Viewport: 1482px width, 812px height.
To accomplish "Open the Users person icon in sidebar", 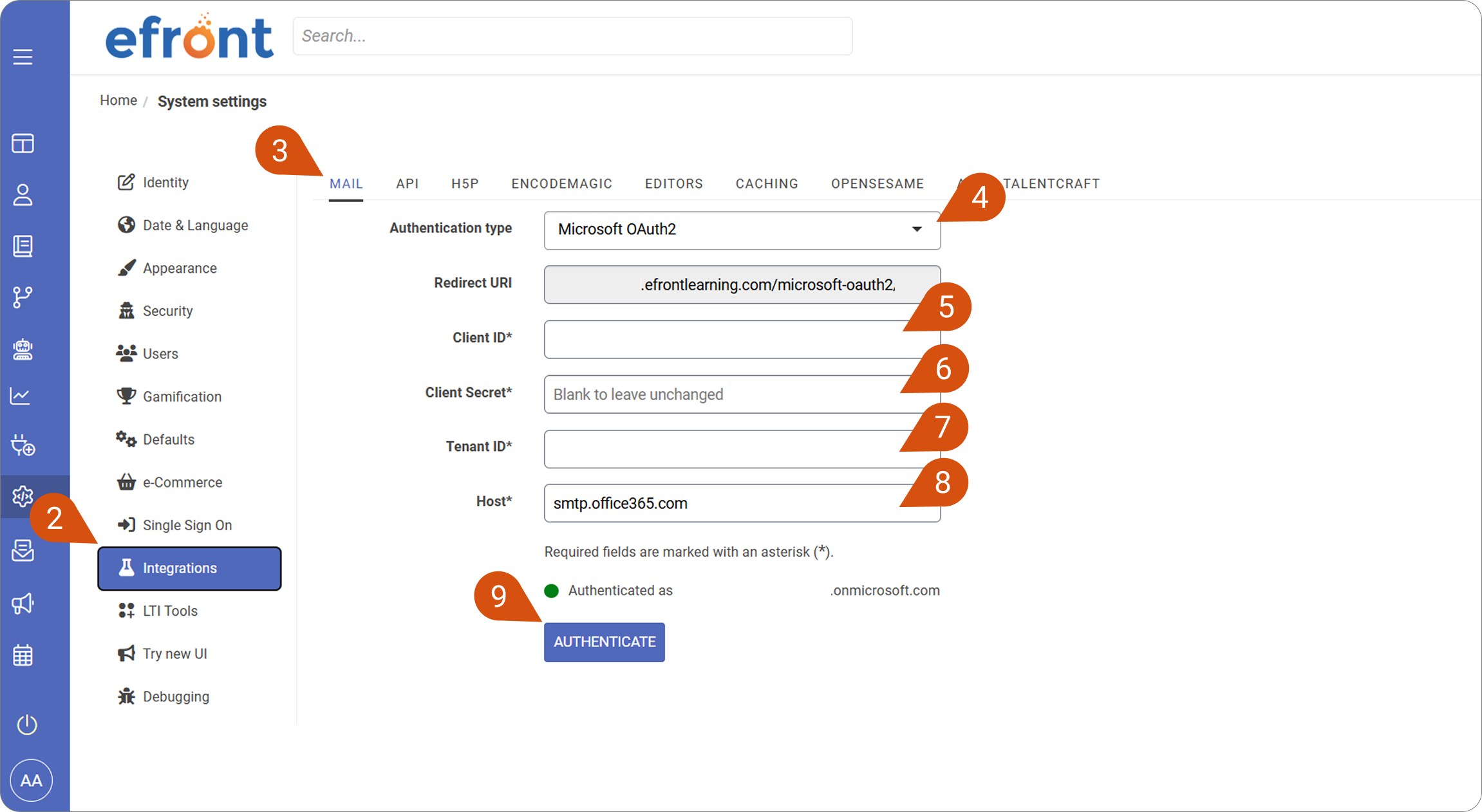I will (x=23, y=194).
